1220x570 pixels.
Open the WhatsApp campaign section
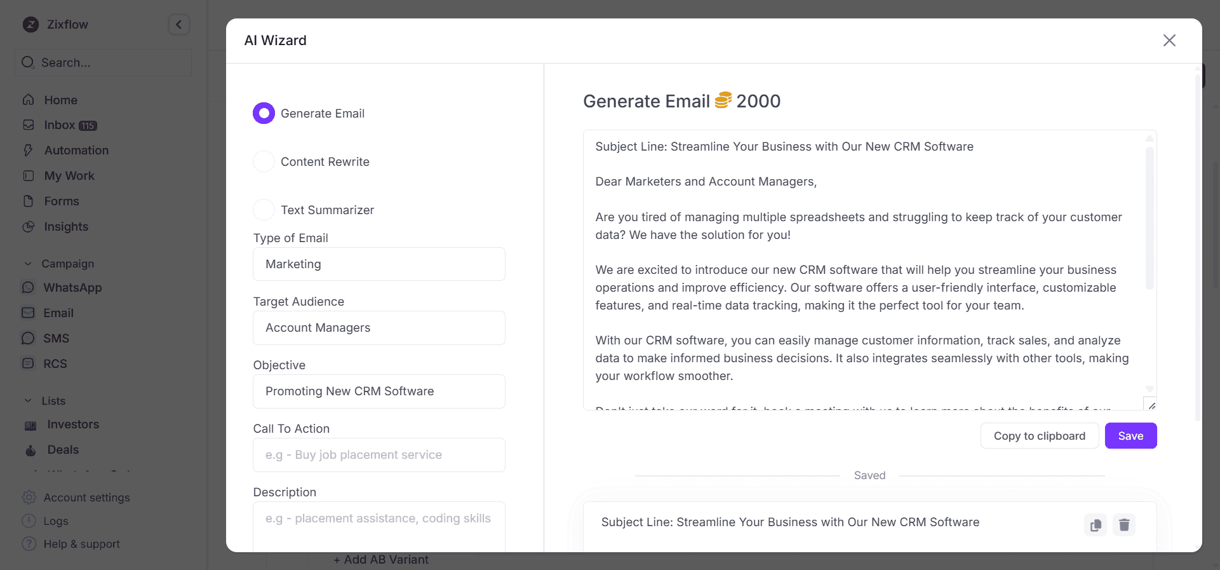[72, 287]
